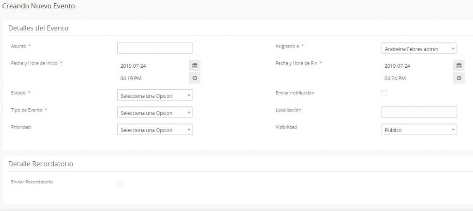This screenshot has height=211, width=473.
Task: Focus the Localización input field
Action: [419, 112]
